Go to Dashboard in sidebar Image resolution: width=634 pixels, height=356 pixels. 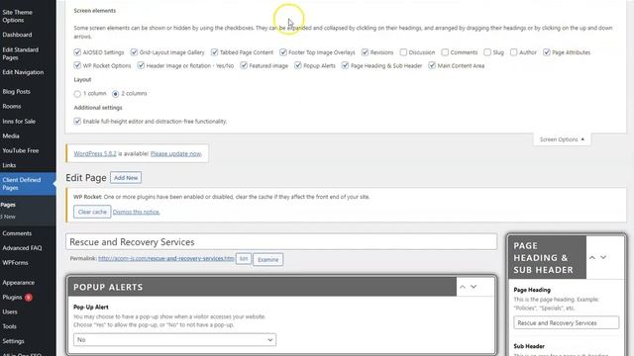[17, 35]
